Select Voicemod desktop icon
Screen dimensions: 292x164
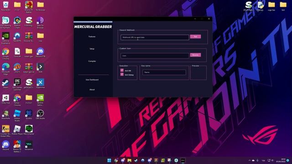29,146
